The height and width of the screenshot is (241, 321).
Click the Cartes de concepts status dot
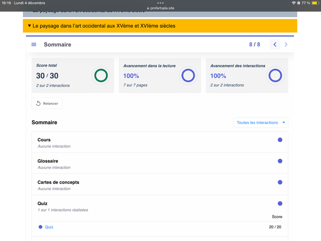(280, 182)
